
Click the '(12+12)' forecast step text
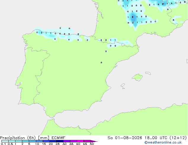point(178,138)
